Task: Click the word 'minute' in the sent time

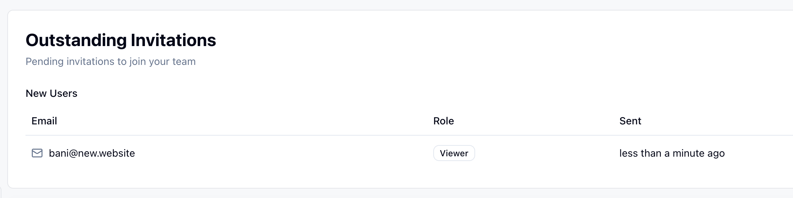Action: 688,153
